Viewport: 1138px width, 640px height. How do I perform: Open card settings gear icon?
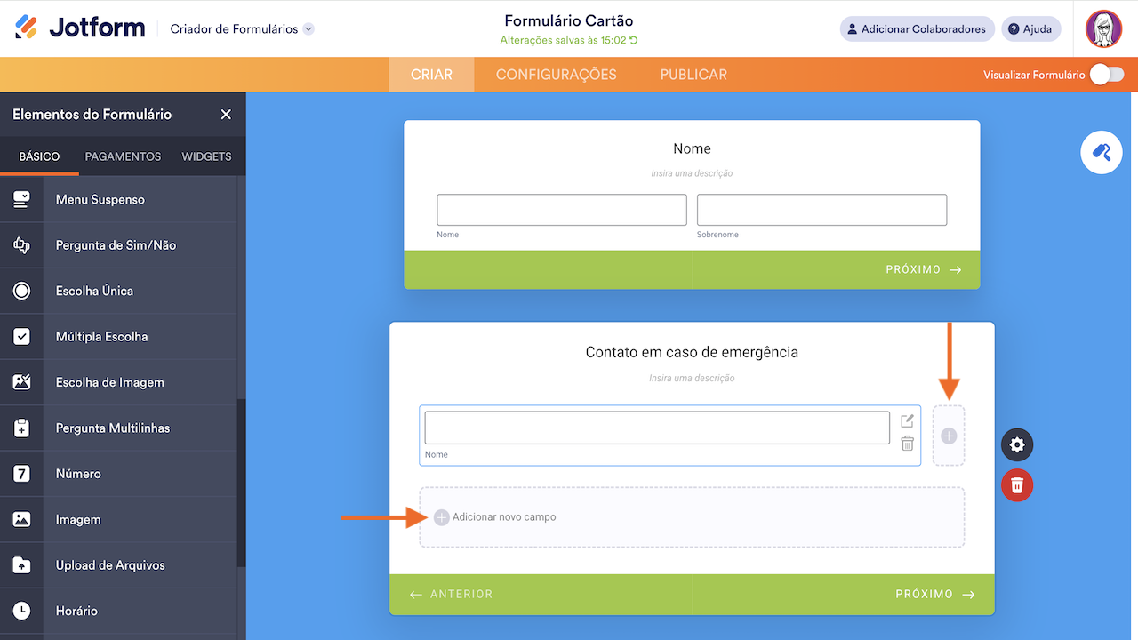(1017, 445)
